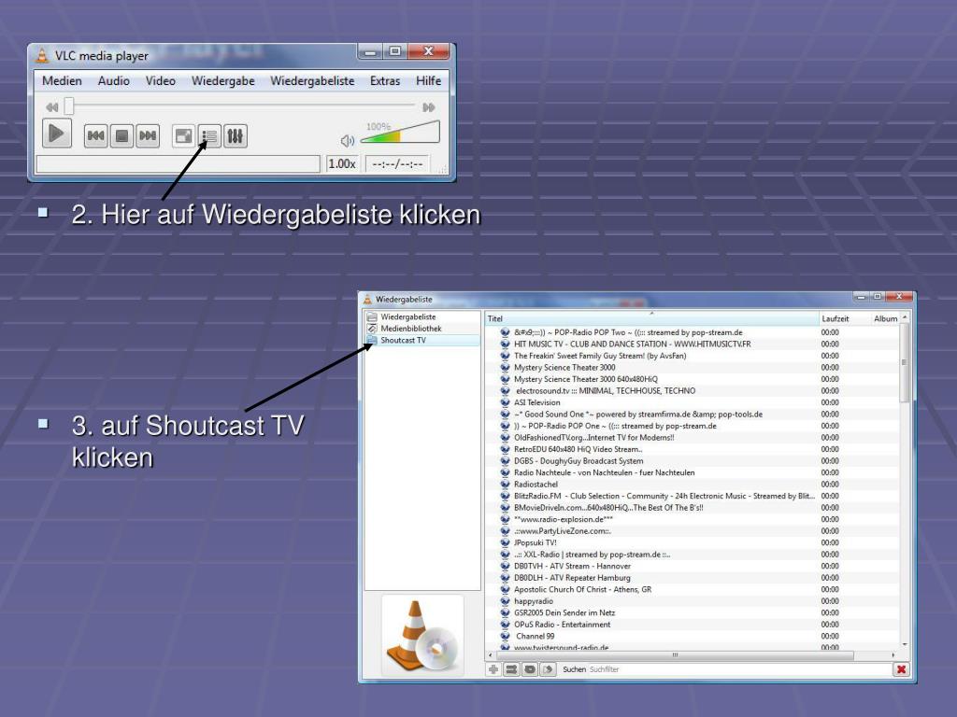Select Medienbibliothek in the sidebar
Viewport: 957px width, 717px height.
click(422, 328)
